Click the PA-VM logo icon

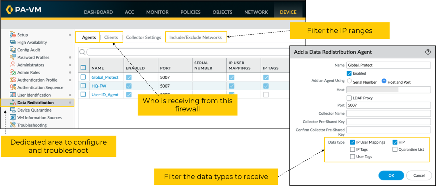click(10, 10)
